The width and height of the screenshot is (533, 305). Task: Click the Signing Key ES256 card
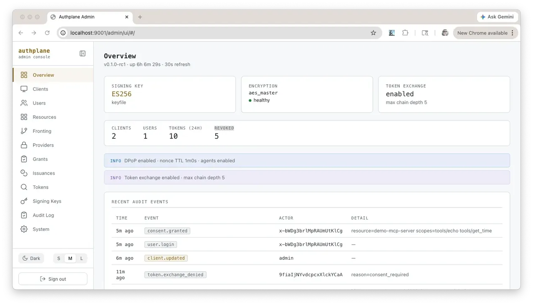pos(170,94)
